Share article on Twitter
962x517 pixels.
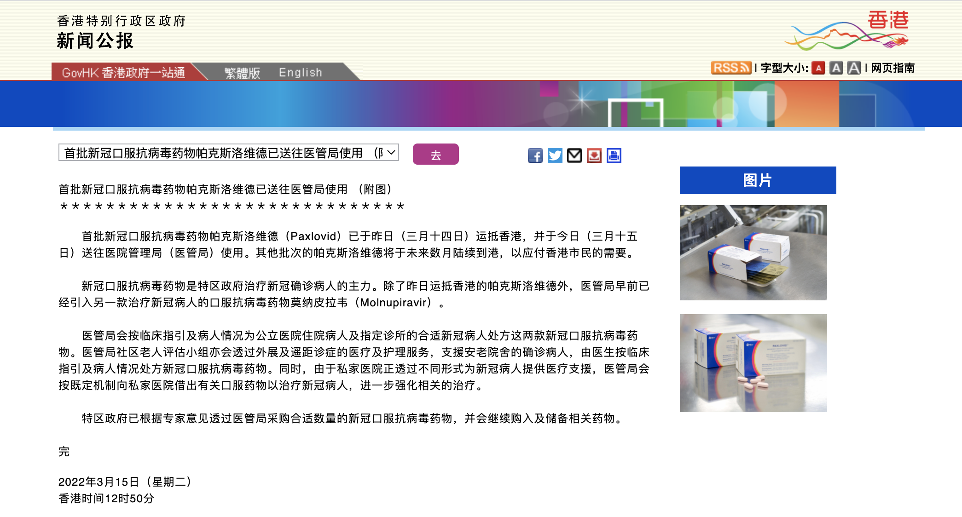click(x=555, y=155)
